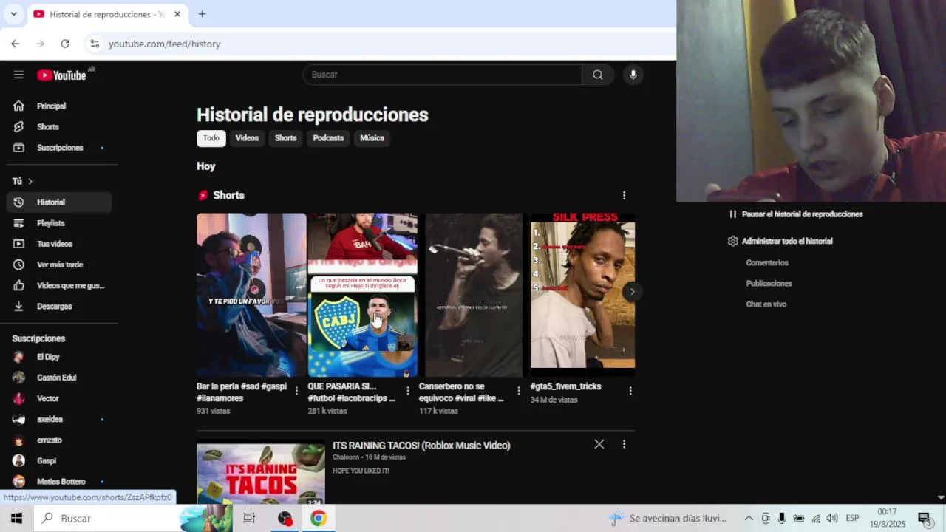
Task: Click the search magnifier button
Action: (x=598, y=75)
